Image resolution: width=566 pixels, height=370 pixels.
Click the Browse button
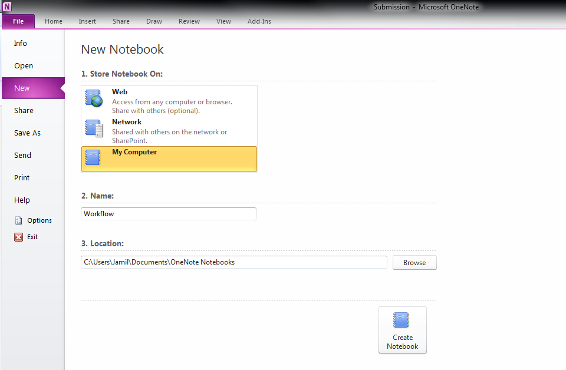pos(414,263)
